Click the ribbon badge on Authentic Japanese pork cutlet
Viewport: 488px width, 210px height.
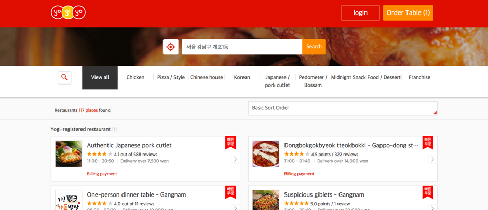tap(231, 142)
